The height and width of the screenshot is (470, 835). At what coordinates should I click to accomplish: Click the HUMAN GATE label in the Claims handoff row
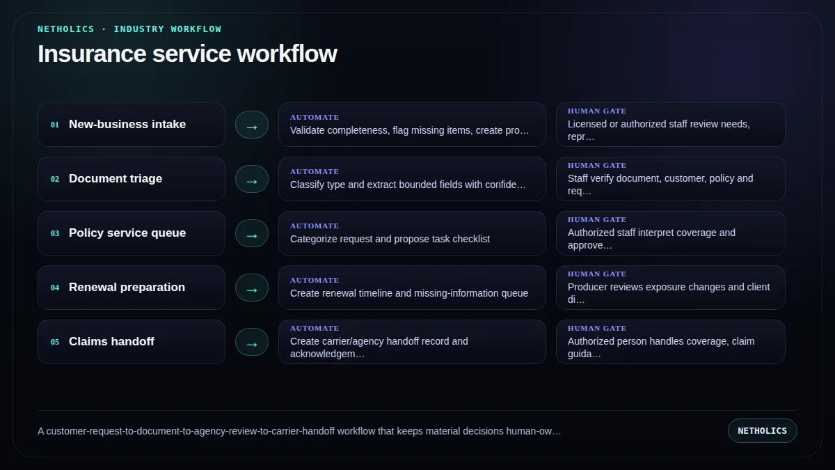point(597,328)
